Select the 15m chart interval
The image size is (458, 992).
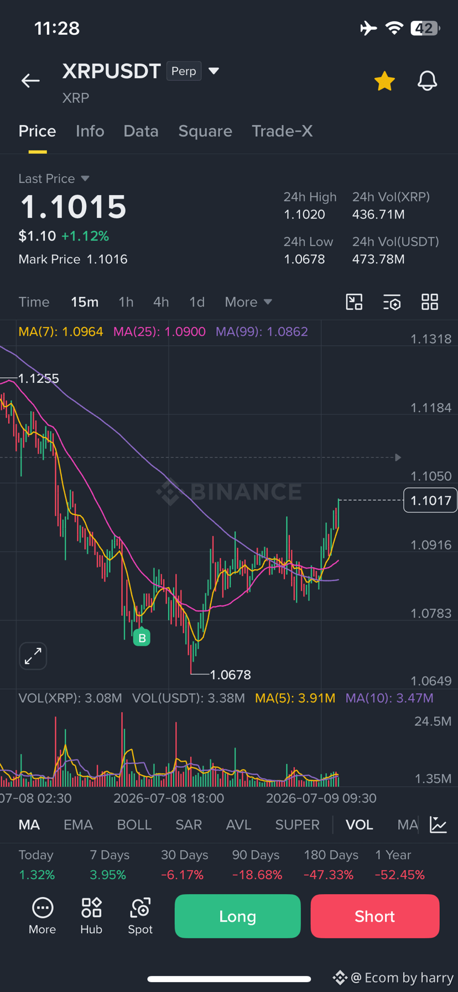coord(85,302)
